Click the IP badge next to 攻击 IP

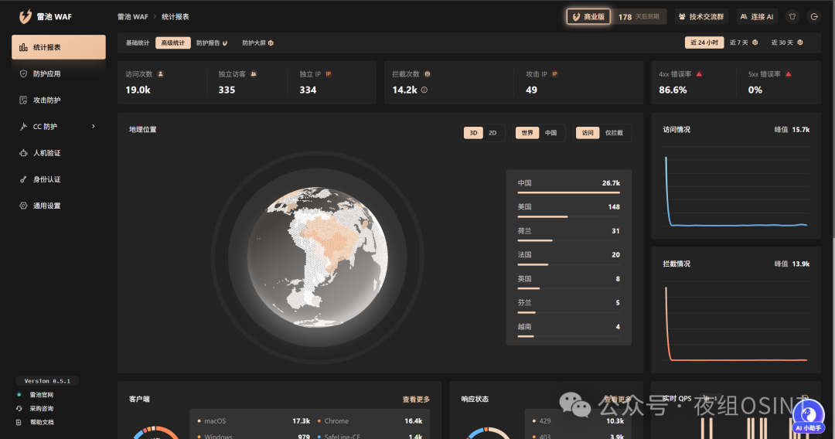(x=555, y=74)
